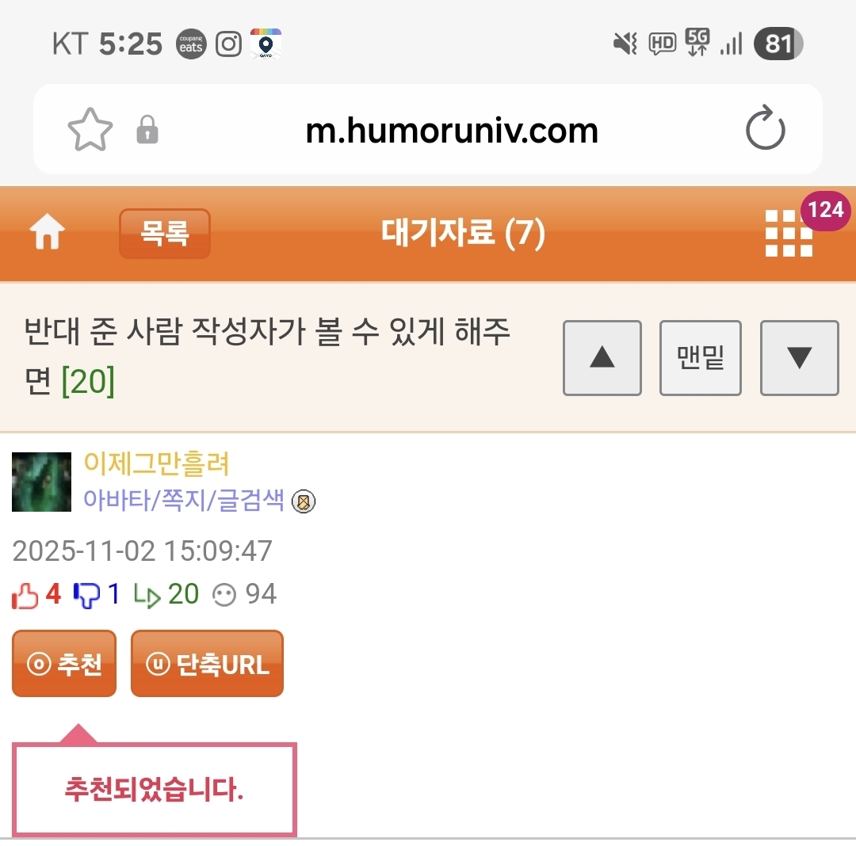The image size is (856, 846).
Task: Bookmark page with the star icon
Action: [x=90, y=131]
